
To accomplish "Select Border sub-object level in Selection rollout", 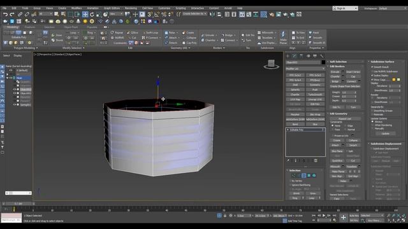I will click(x=303, y=176).
